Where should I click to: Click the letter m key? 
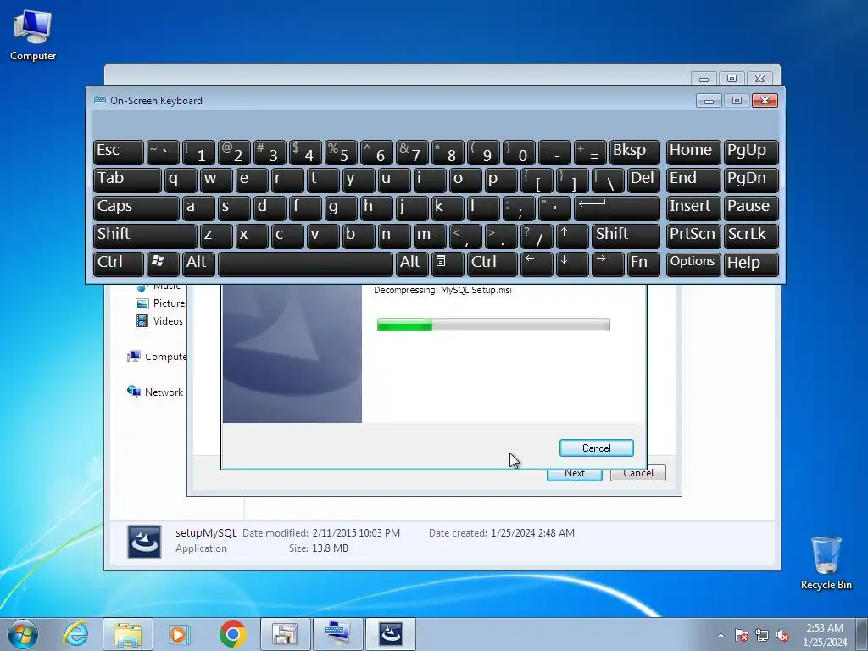[430, 236]
